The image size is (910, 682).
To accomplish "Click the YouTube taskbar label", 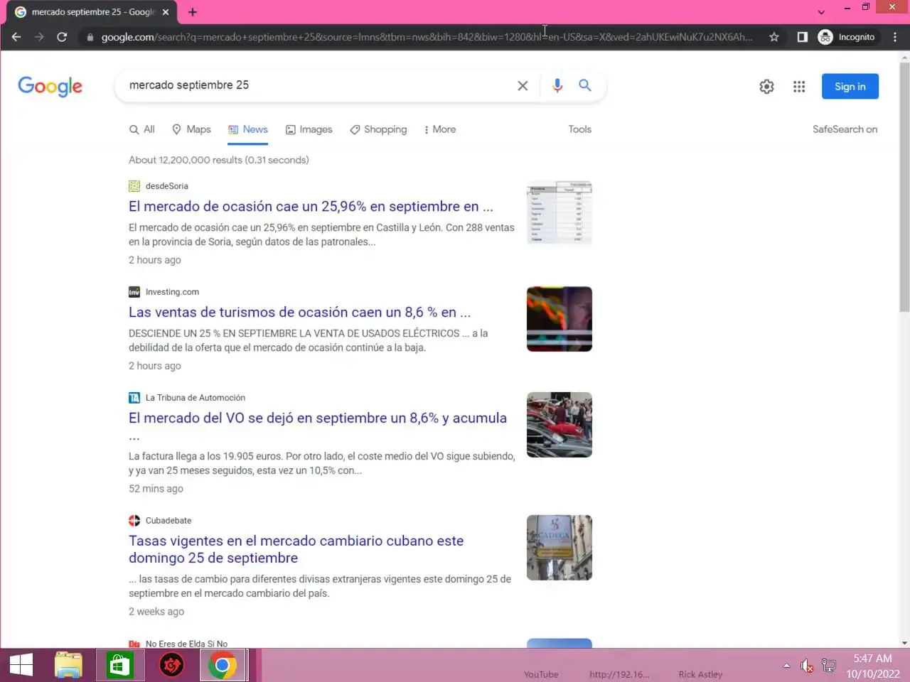I will coord(541,674).
